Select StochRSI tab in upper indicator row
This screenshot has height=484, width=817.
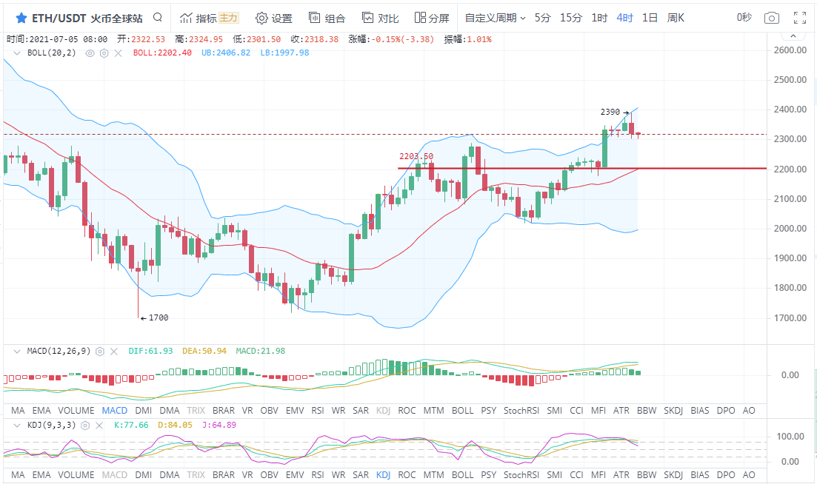(x=521, y=411)
